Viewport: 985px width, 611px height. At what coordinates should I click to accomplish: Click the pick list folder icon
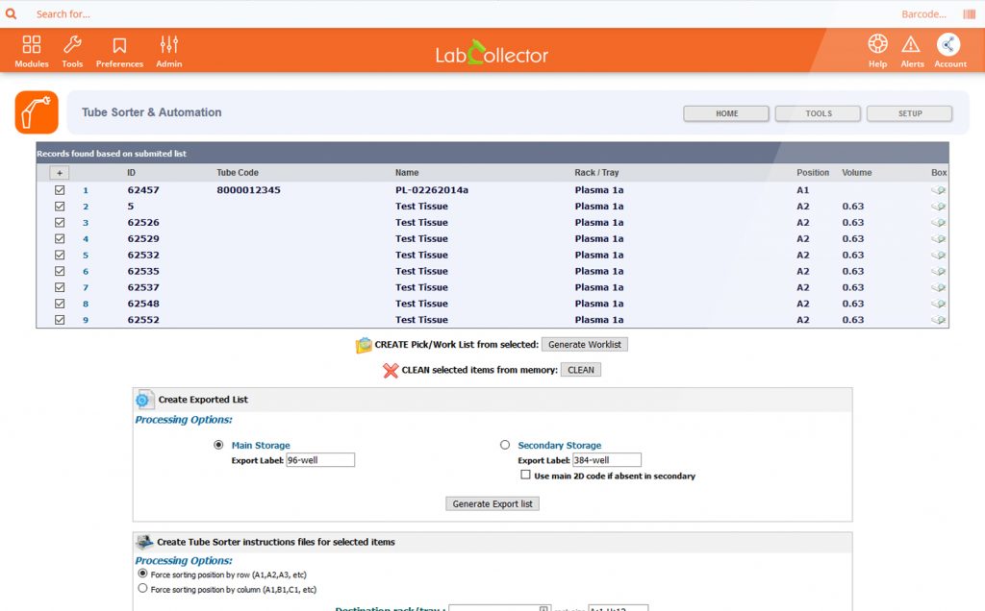click(x=364, y=345)
